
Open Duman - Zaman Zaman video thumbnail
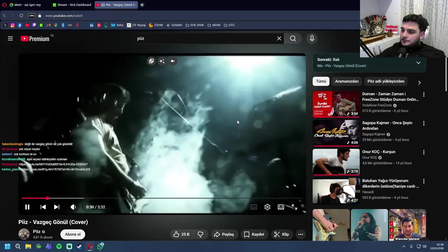click(336, 104)
